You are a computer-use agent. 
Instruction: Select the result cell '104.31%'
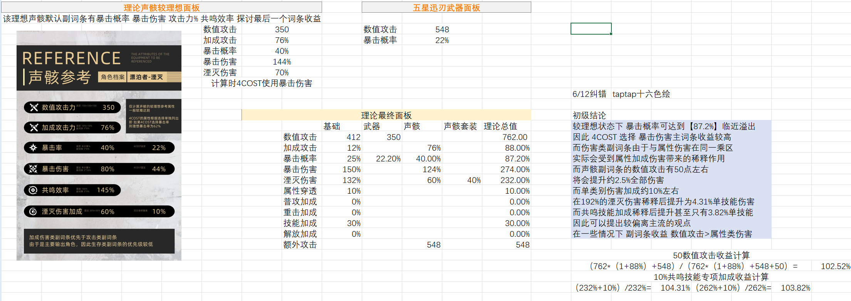675,288
